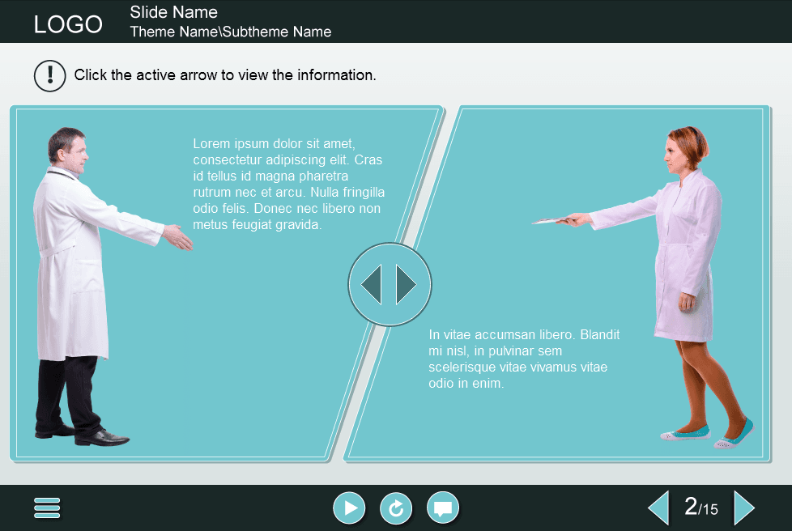Click the 2/15 slide counter
Viewport: 792px width, 531px height.
click(701, 507)
